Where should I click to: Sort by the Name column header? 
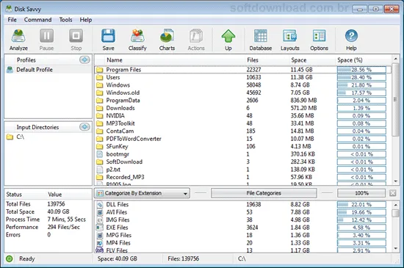pos(115,60)
